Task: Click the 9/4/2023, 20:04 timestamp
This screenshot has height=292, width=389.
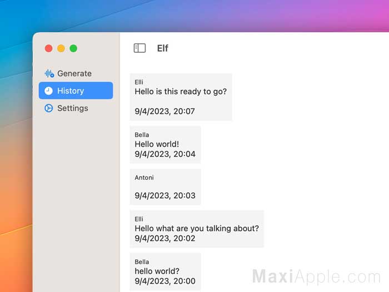Action: pyautogui.click(x=165, y=154)
